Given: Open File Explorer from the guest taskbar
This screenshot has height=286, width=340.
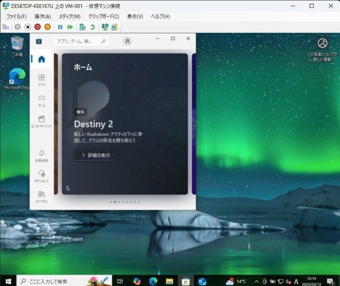Looking at the screenshot, I should pyautogui.click(x=169, y=281).
